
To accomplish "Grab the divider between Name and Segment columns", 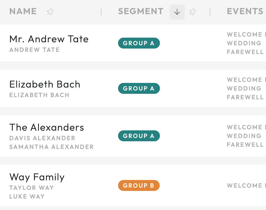I will click(101, 12).
